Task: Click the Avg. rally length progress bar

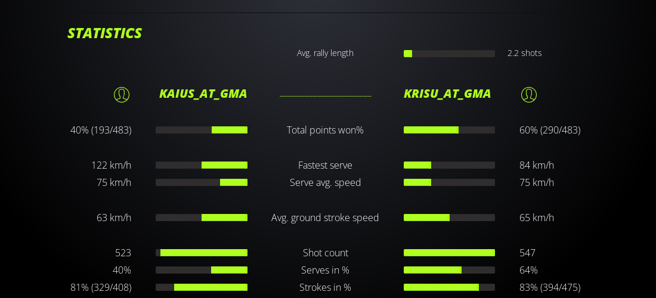Action: tap(449, 54)
